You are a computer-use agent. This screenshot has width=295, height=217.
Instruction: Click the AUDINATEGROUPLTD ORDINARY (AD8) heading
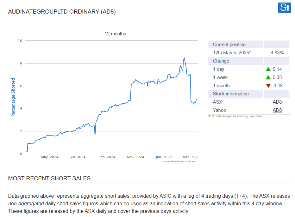[x=62, y=12]
